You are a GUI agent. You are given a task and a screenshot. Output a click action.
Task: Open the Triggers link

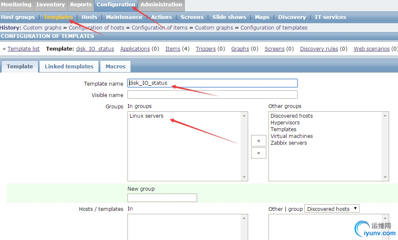(206, 49)
